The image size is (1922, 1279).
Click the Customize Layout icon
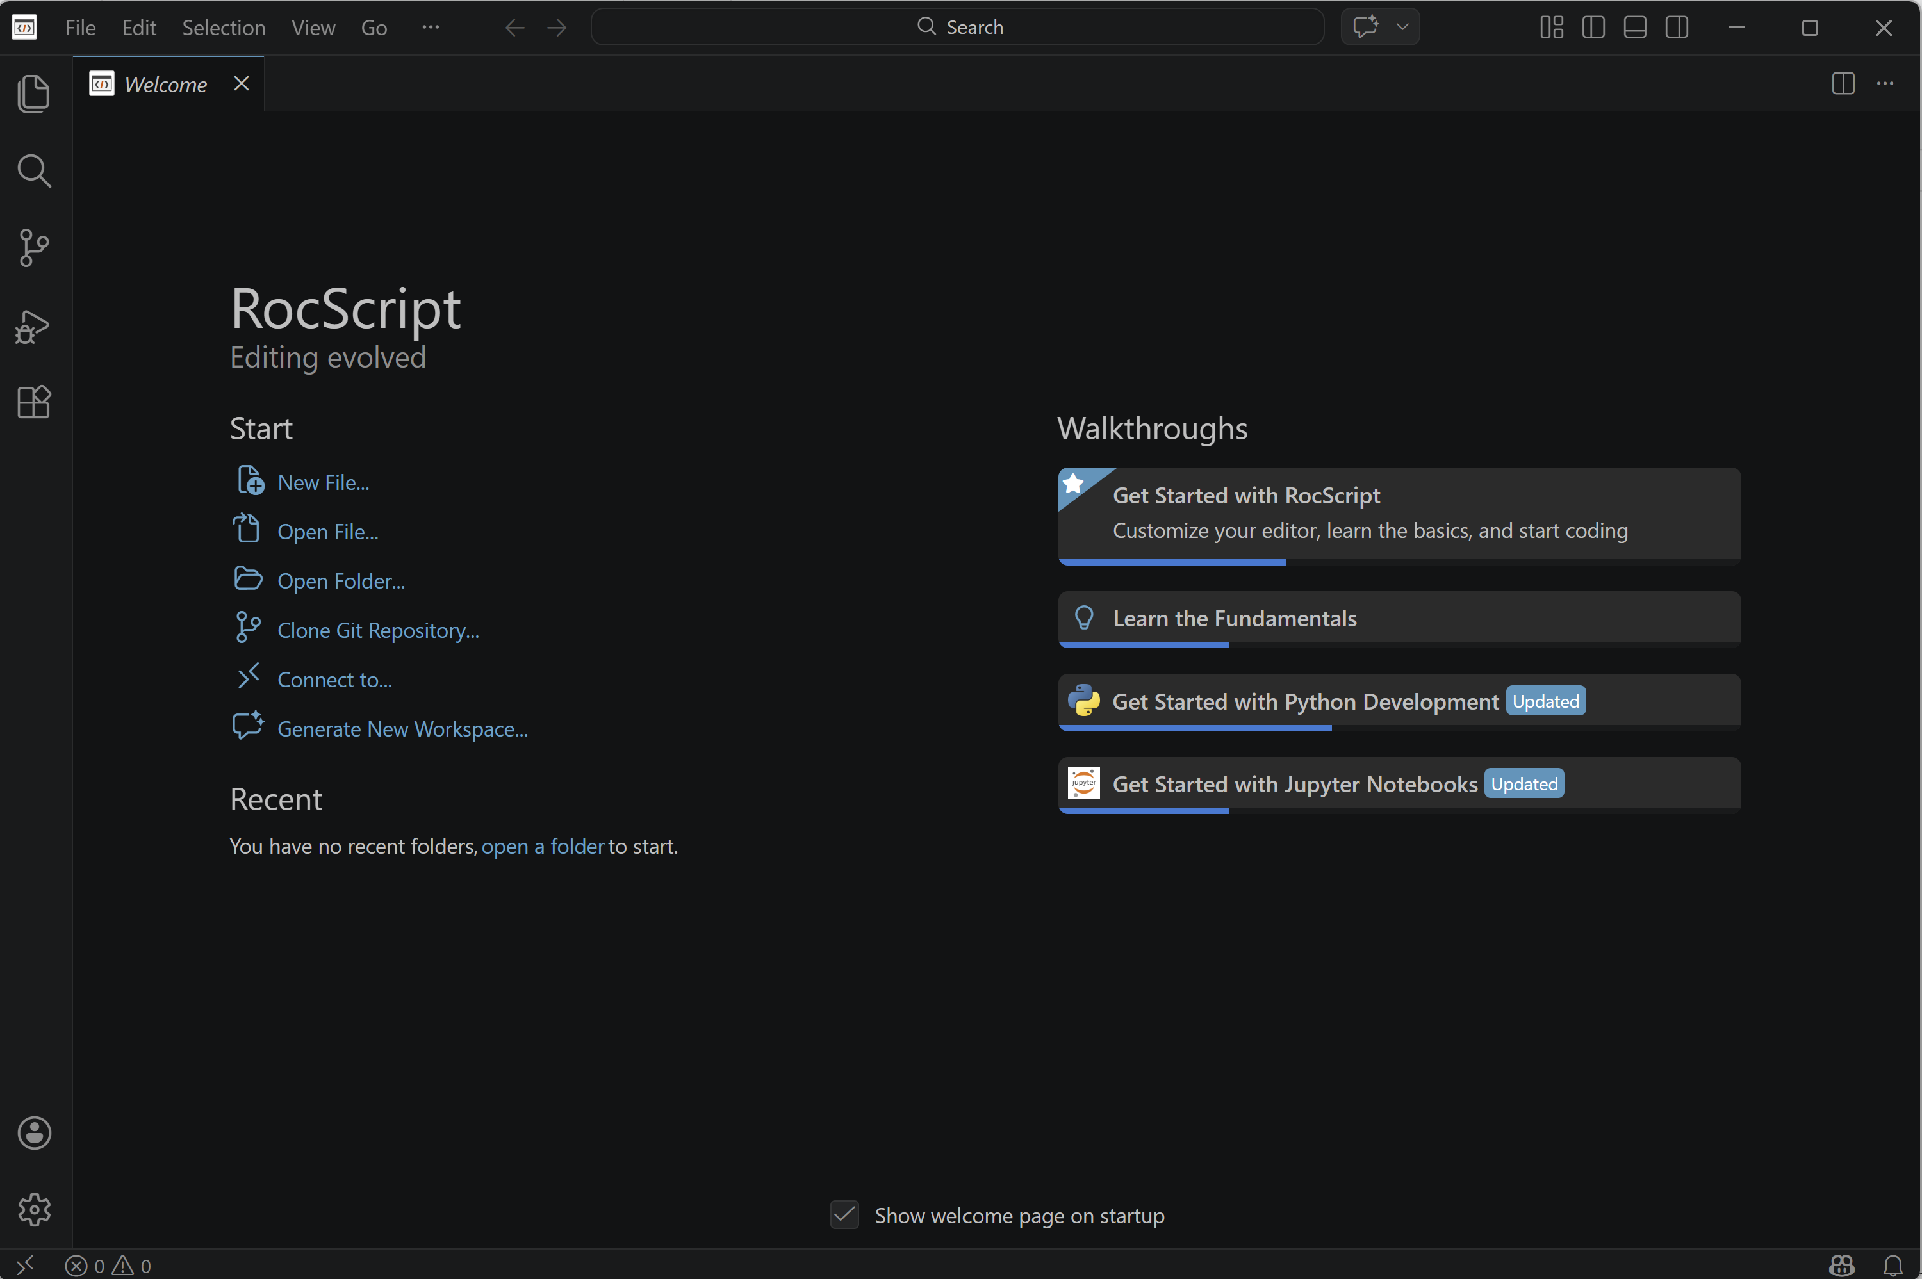pyautogui.click(x=1552, y=27)
